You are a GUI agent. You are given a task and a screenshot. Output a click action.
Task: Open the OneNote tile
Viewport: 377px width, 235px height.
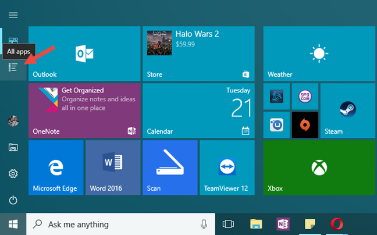(84, 111)
